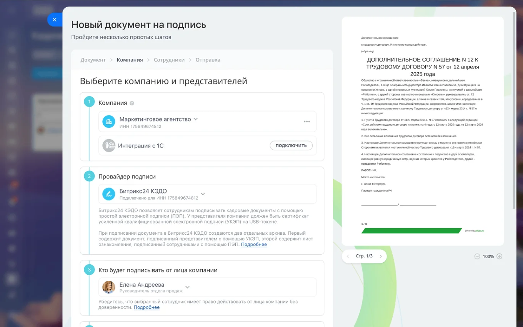Click the 1C integration logo icon
Screen dimensions: 523x327
click(109, 146)
